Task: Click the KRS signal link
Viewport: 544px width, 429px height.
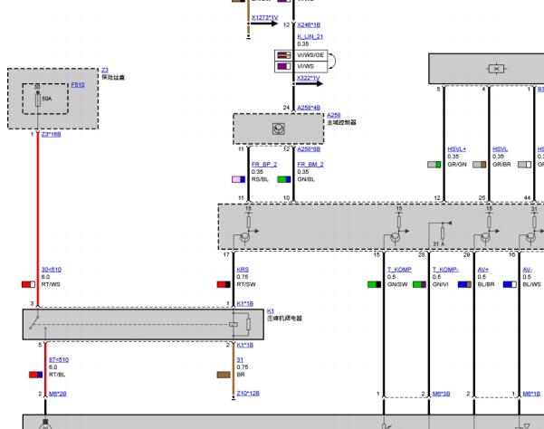Action: tap(243, 269)
